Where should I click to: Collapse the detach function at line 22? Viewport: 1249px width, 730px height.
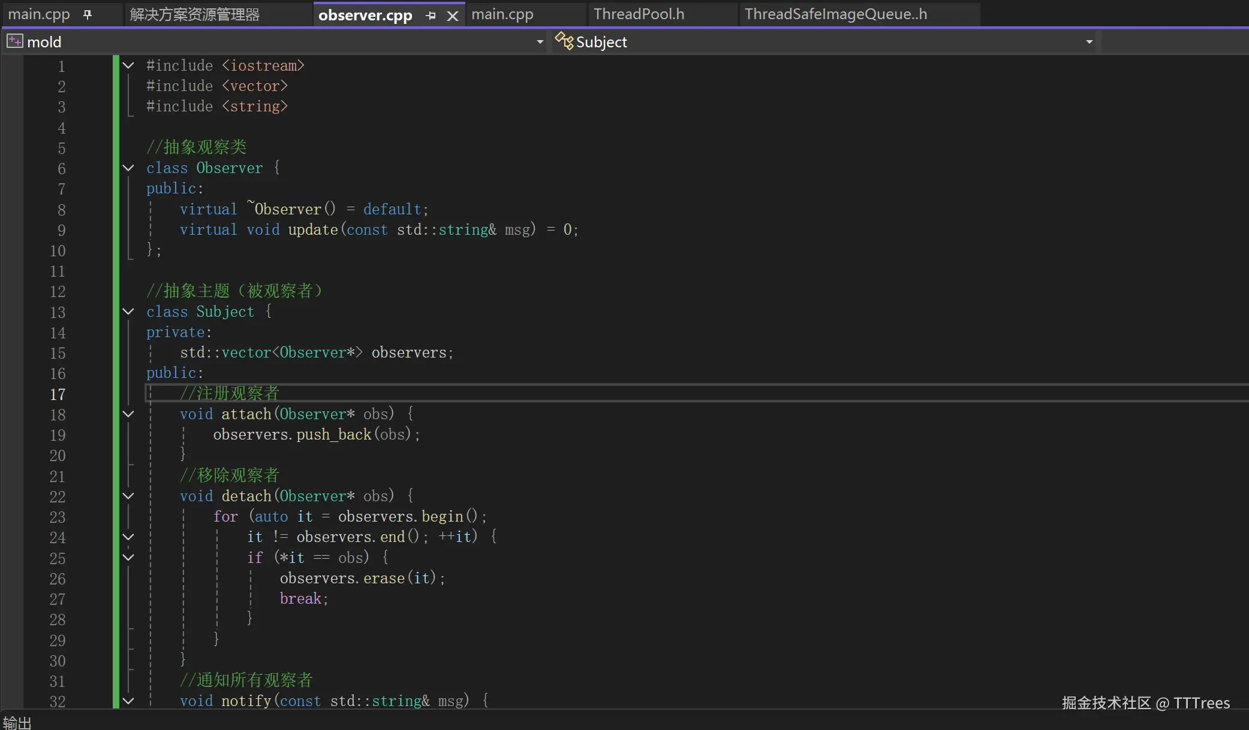(128, 496)
